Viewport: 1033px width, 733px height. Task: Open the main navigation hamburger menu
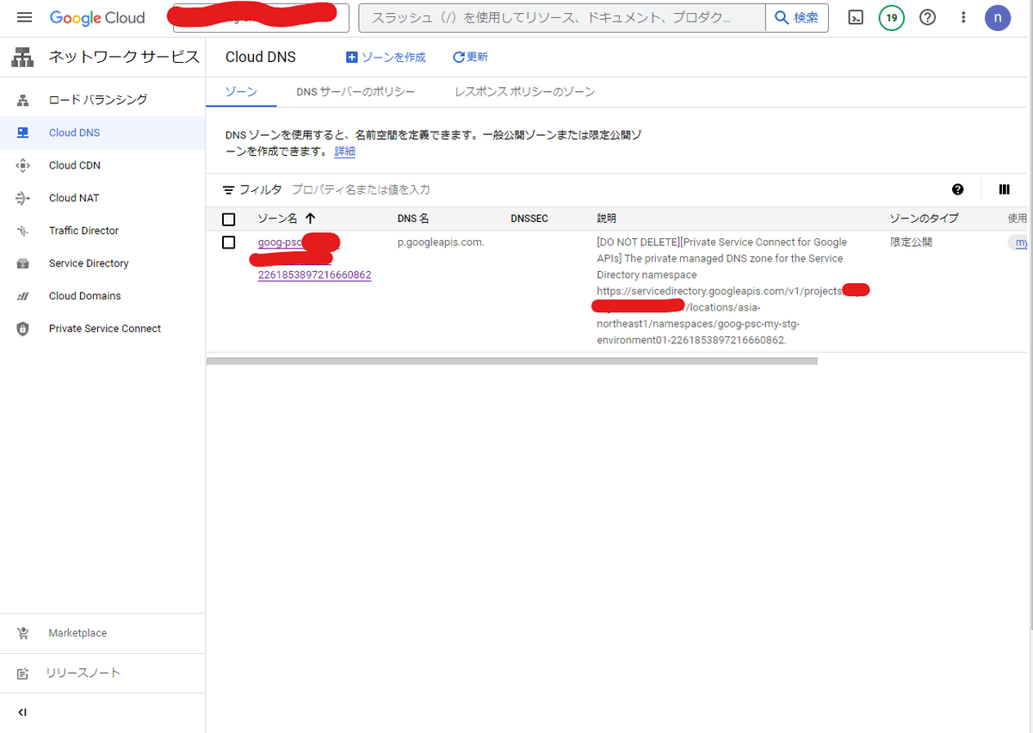[24, 18]
